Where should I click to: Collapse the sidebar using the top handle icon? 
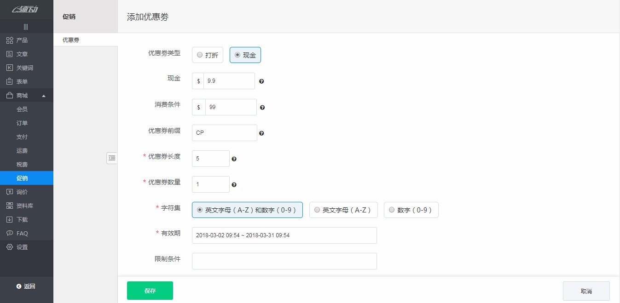point(26,26)
